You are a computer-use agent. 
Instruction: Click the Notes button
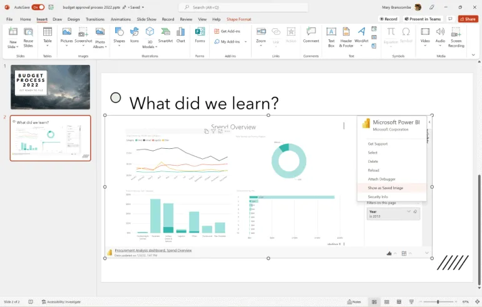[x=354, y=302]
